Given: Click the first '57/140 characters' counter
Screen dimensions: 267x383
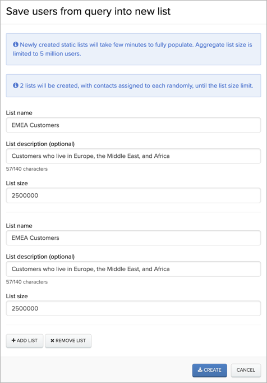Looking at the screenshot, I should click(27, 169).
